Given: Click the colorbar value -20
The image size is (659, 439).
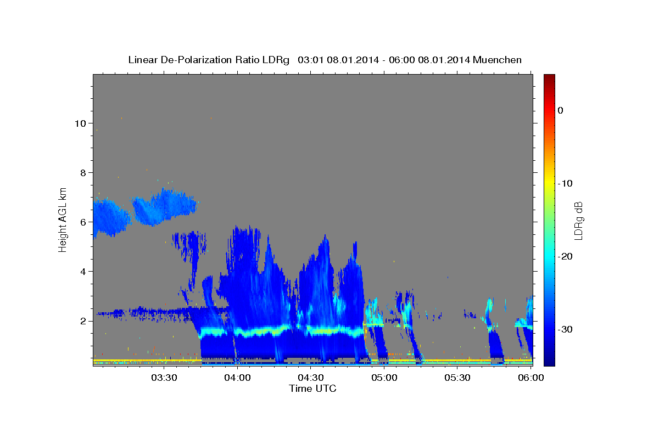Looking at the screenshot, I should pyautogui.click(x=565, y=256).
